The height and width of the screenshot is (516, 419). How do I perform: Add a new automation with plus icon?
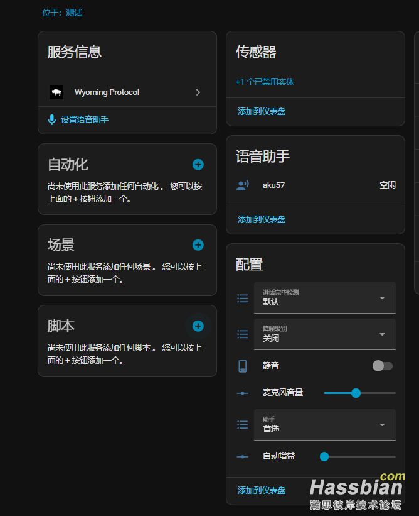pos(198,165)
